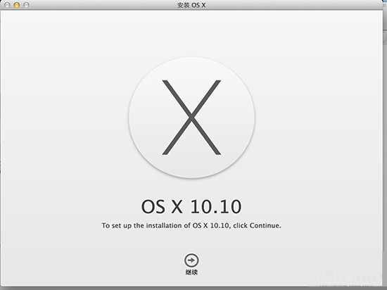Click the 安装 OS X window title
The width and height of the screenshot is (387, 290).
pos(191,5)
